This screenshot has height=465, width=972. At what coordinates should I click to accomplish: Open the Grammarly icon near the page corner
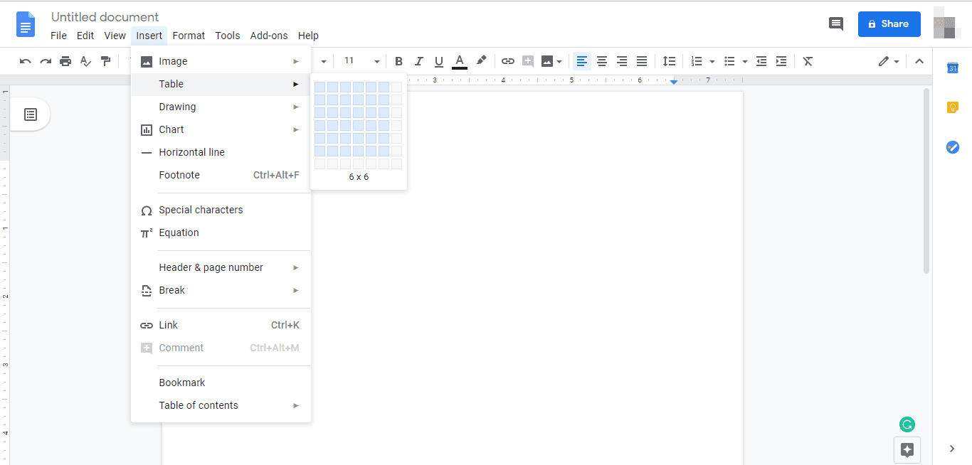907,424
